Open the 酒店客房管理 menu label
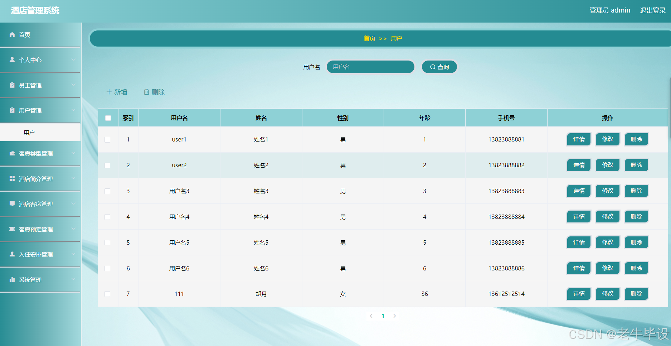 coord(36,204)
